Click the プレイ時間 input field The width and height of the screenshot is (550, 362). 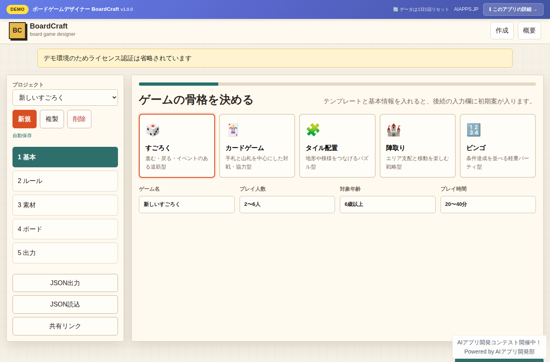(488, 204)
